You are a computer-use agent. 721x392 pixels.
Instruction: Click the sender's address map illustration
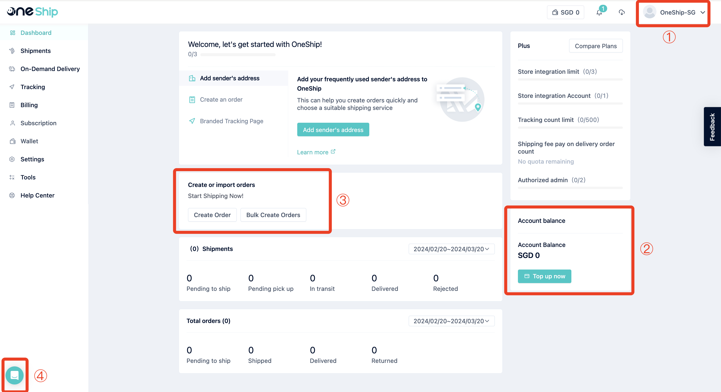(x=460, y=99)
